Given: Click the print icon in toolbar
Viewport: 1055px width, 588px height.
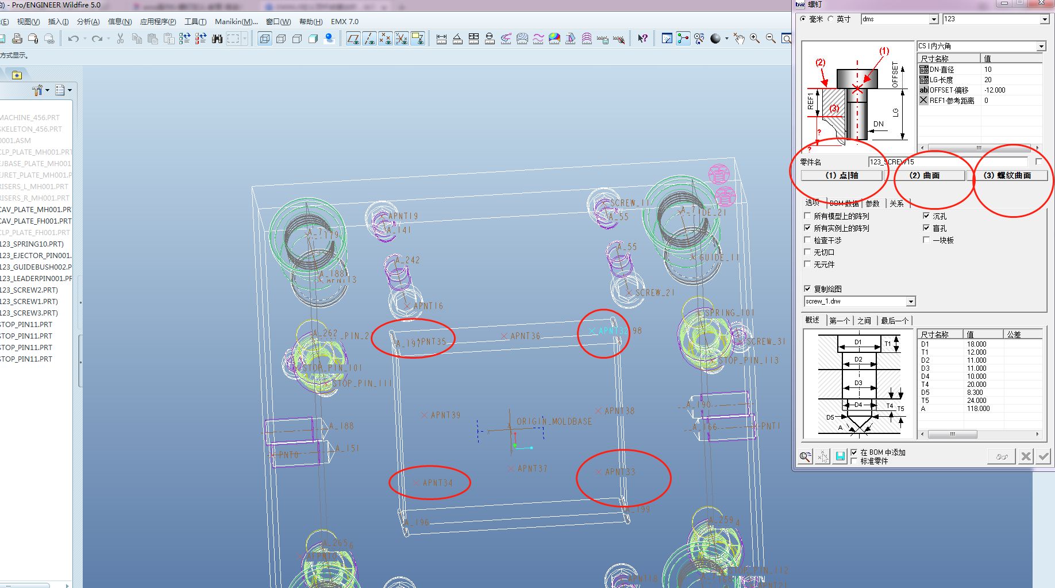Looking at the screenshot, I should click(x=17, y=39).
